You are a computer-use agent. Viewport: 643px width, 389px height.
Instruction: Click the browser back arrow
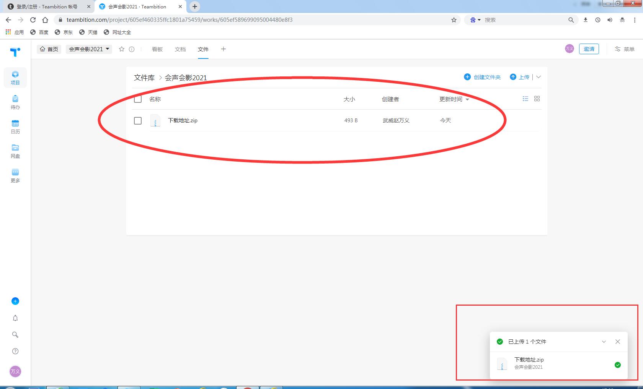pyautogui.click(x=8, y=20)
